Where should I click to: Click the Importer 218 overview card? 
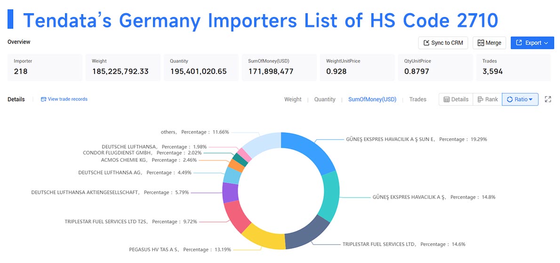(45, 67)
